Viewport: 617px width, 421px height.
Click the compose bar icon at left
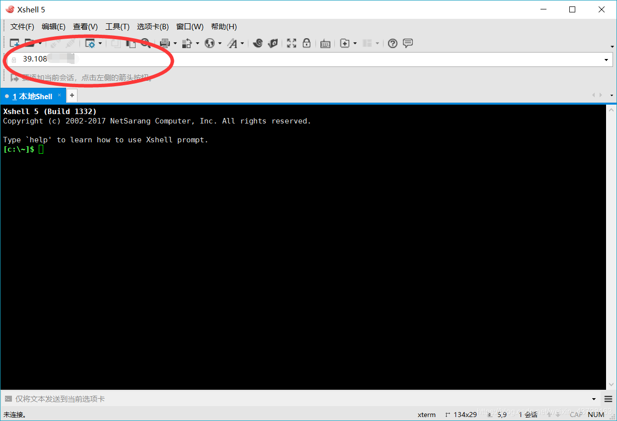click(7, 399)
